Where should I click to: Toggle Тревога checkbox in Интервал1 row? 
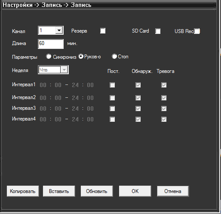pos(164,85)
